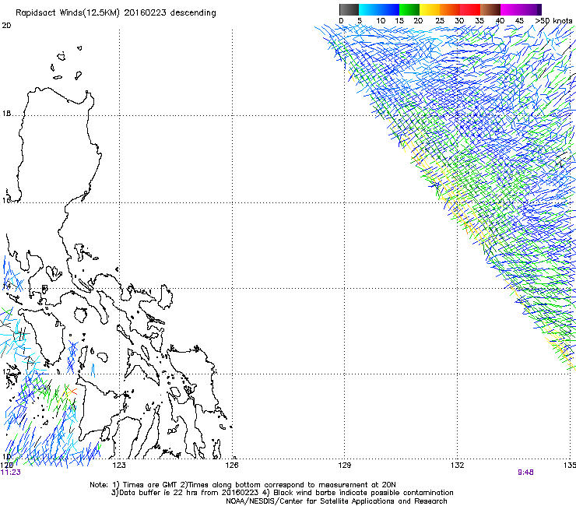Click the '5' legend scale label
Viewport: 576px width, 506px height.
(360, 21)
